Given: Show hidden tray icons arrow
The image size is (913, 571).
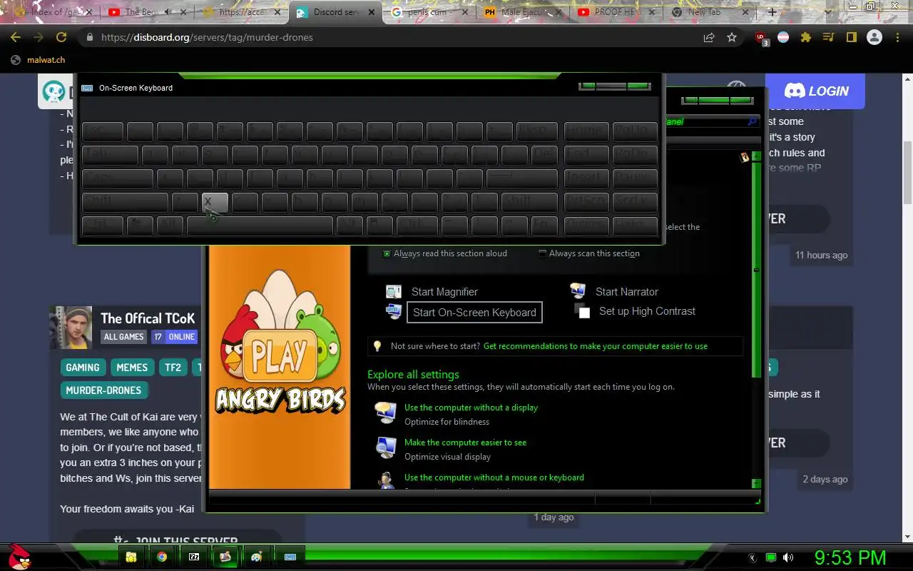Looking at the screenshot, I should click(x=752, y=557).
